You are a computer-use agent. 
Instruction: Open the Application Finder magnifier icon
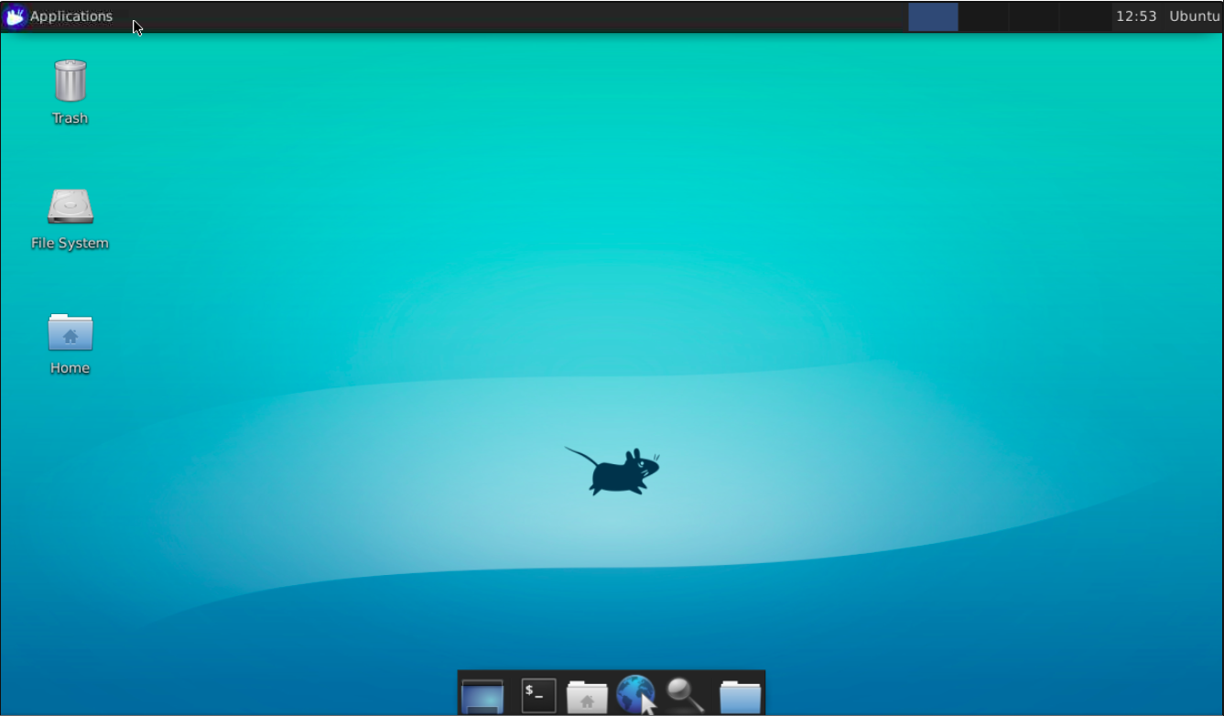pyautogui.click(x=685, y=695)
